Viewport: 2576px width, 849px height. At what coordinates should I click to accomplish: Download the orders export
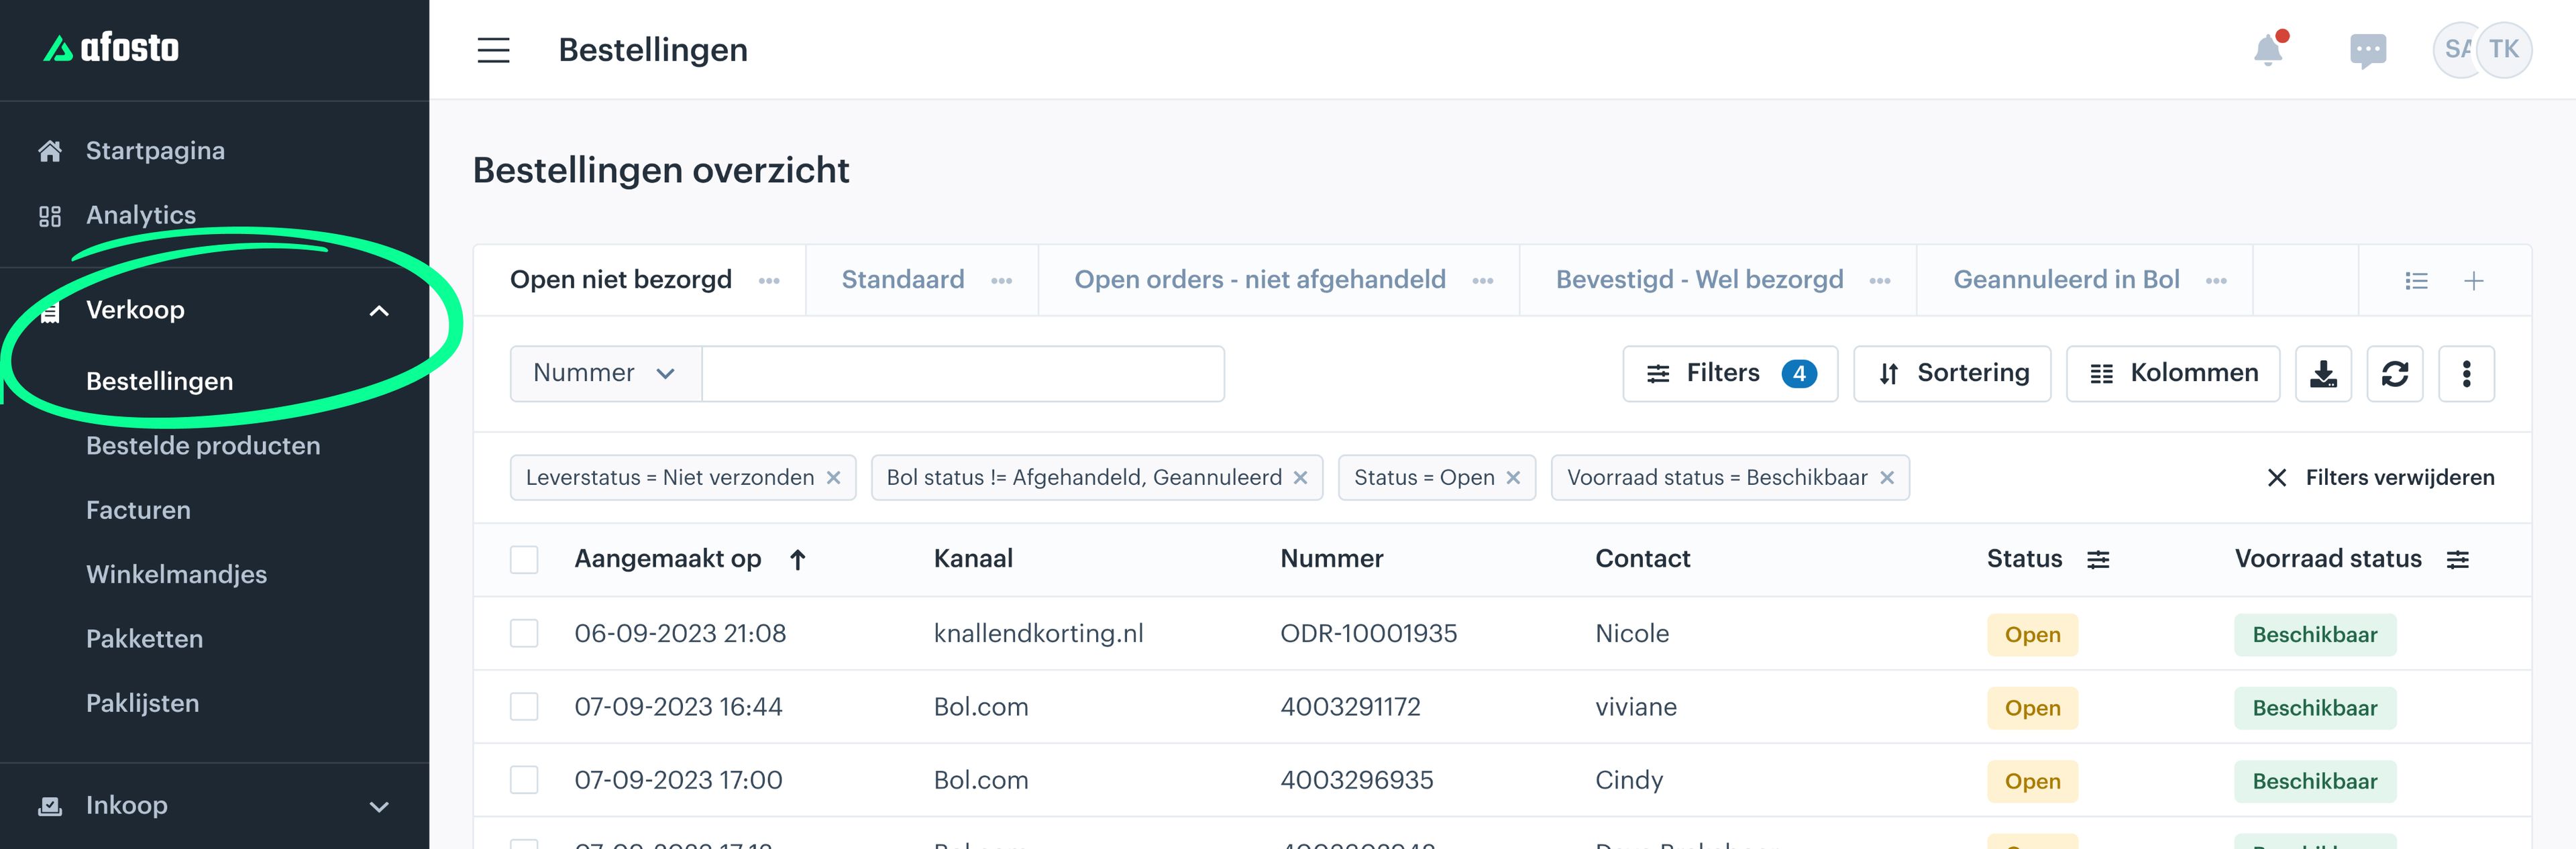[x=2323, y=374]
